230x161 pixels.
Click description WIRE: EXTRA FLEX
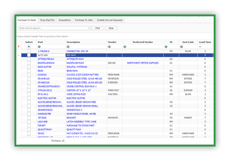click(76, 94)
